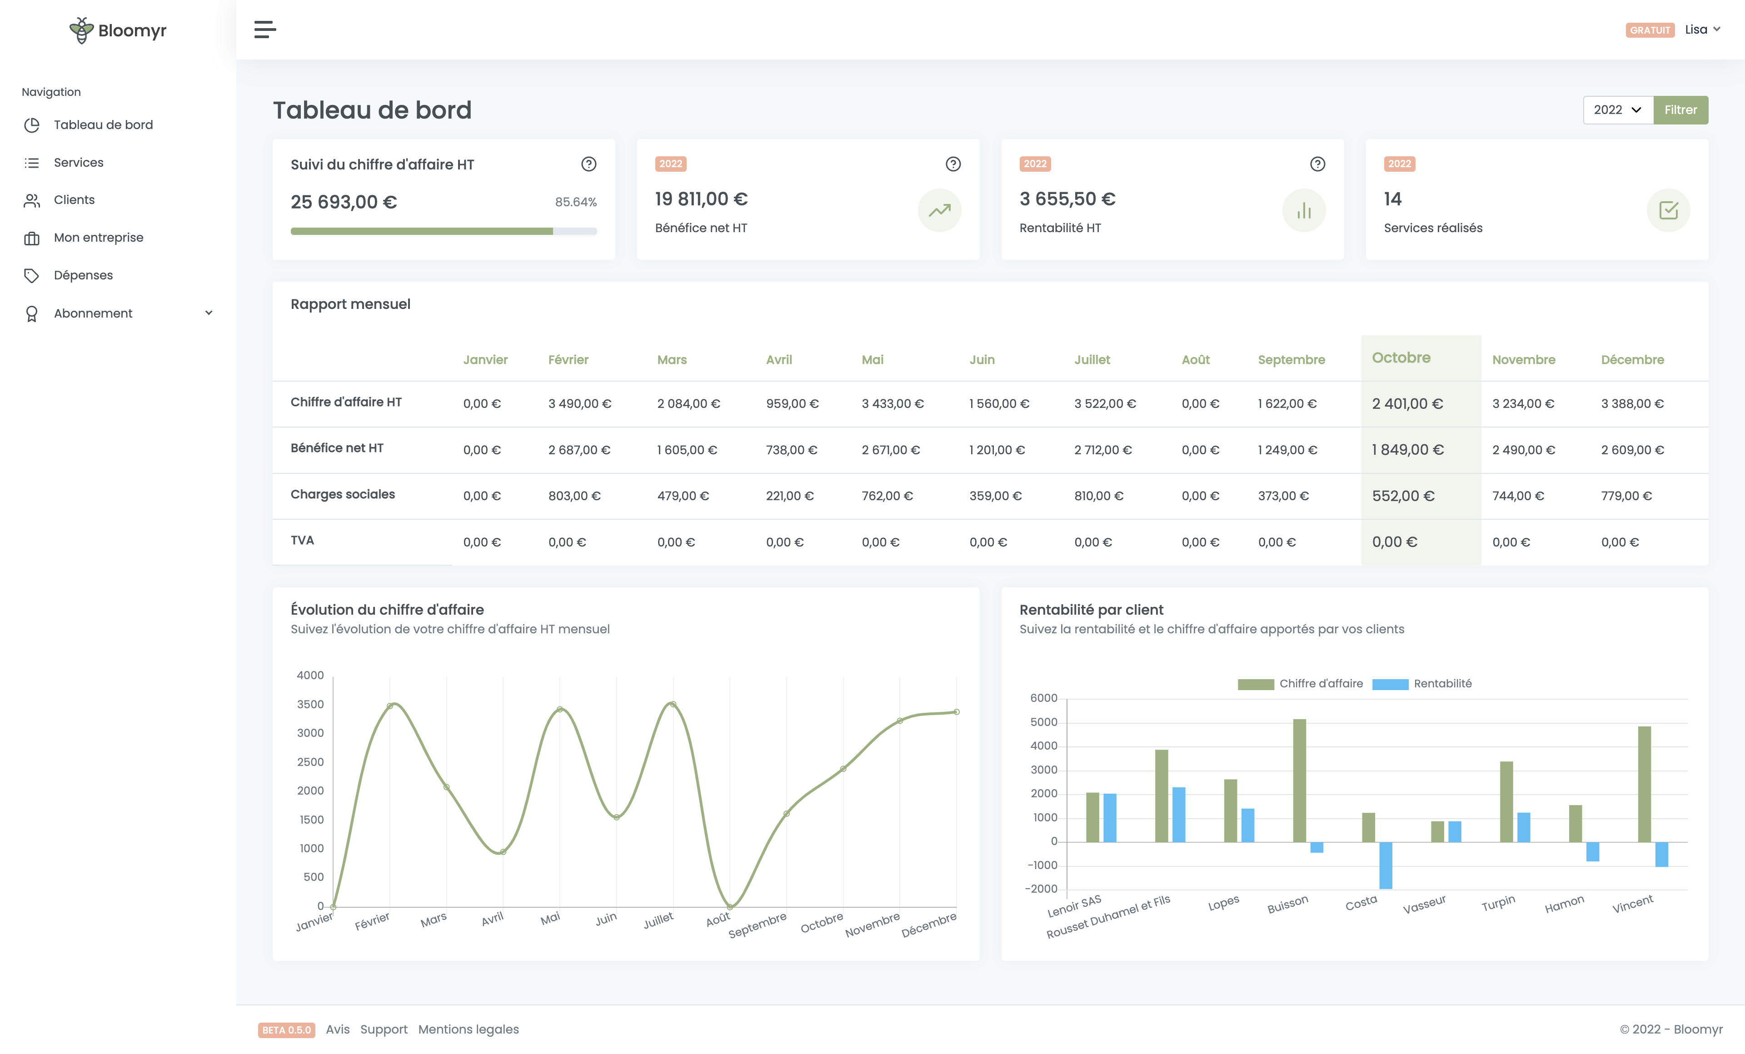Open help icon on Suivi du chiffre d'affaire card
1745x1054 pixels.
[x=588, y=164]
